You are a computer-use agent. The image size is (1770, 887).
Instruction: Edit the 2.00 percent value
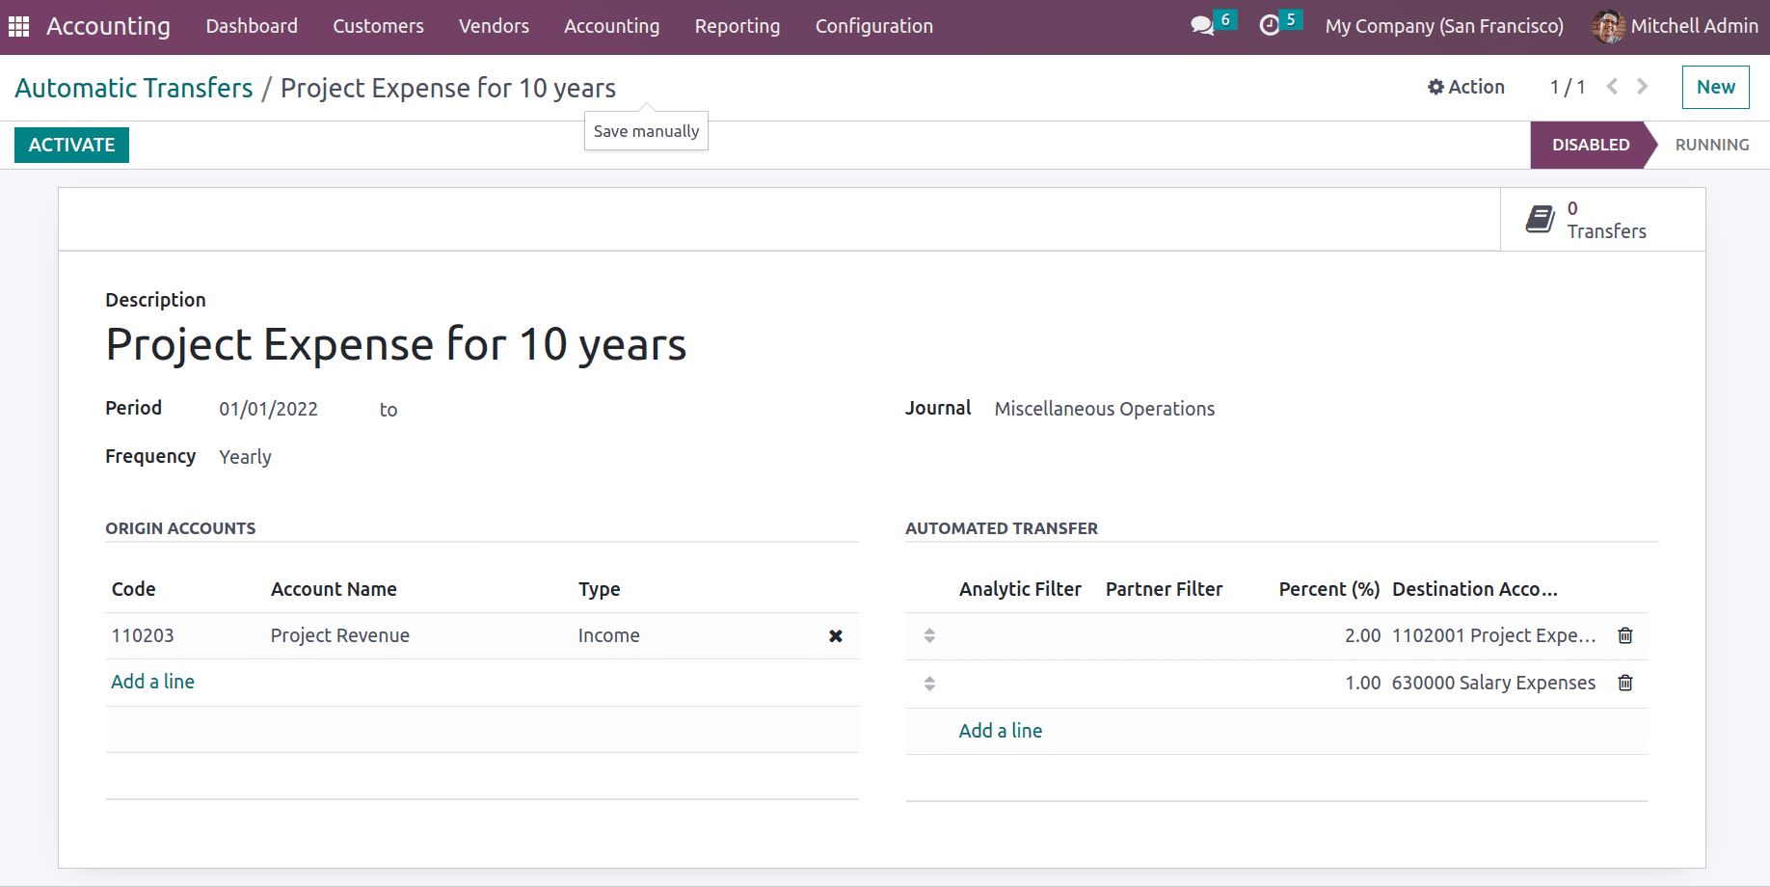click(x=1363, y=635)
